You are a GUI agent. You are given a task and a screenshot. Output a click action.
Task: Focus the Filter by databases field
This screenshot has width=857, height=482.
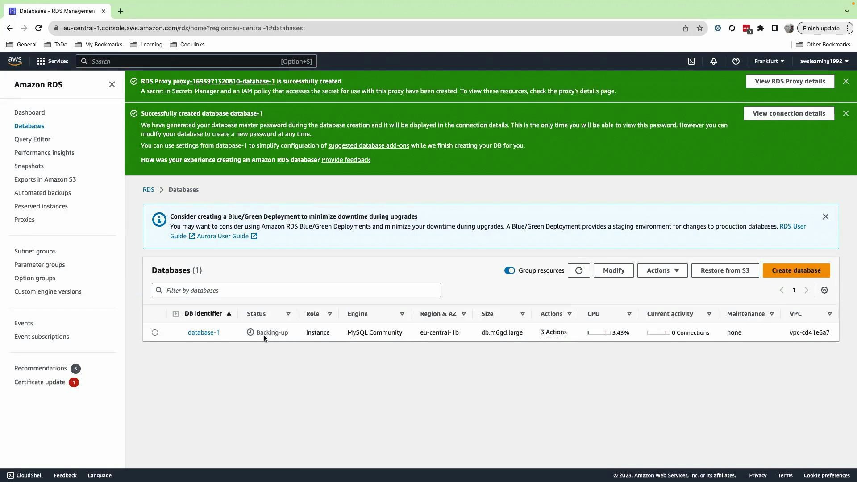(x=296, y=290)
